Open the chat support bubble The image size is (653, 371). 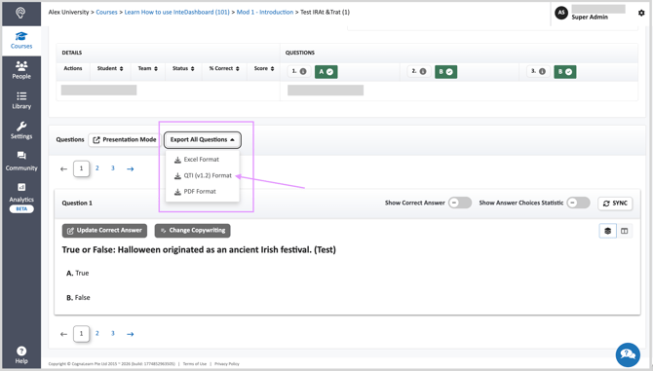click(x=628, y=354)
